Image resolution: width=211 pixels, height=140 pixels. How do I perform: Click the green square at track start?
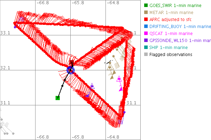tap(58, 98)
